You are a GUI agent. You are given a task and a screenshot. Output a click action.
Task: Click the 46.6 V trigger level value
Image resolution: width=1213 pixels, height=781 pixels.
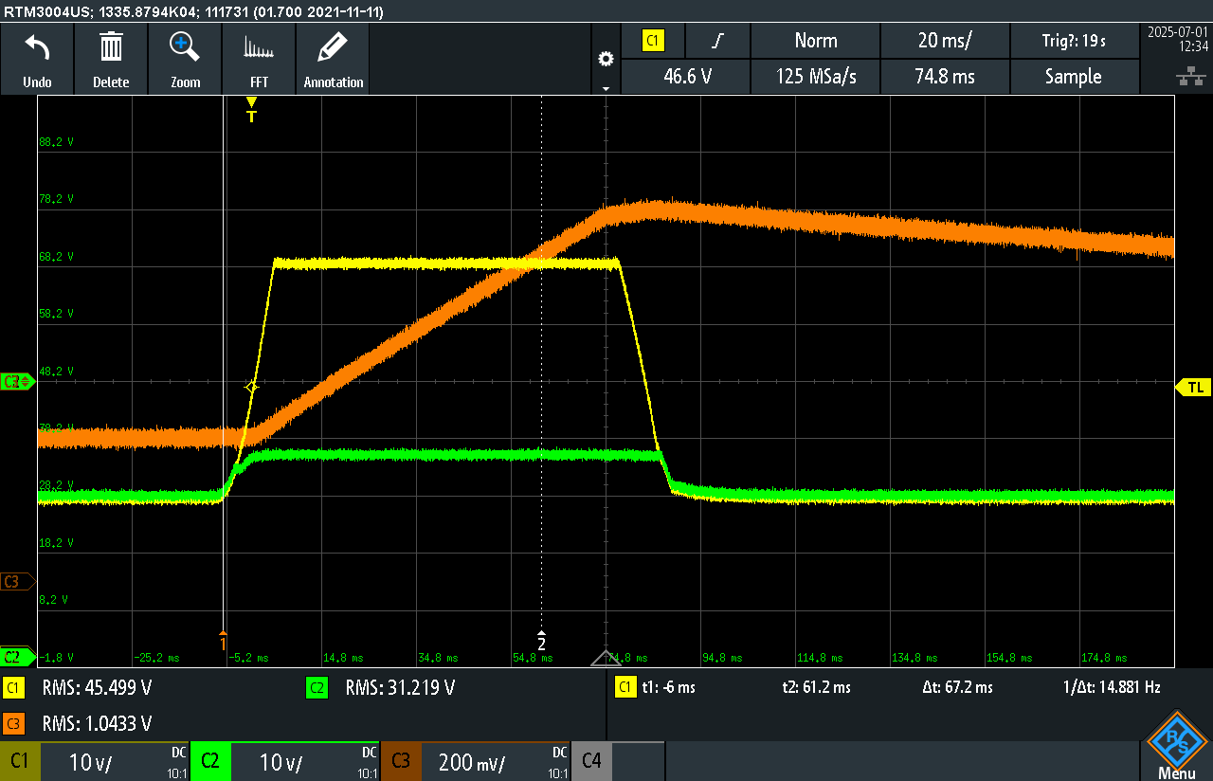point(687,77)
